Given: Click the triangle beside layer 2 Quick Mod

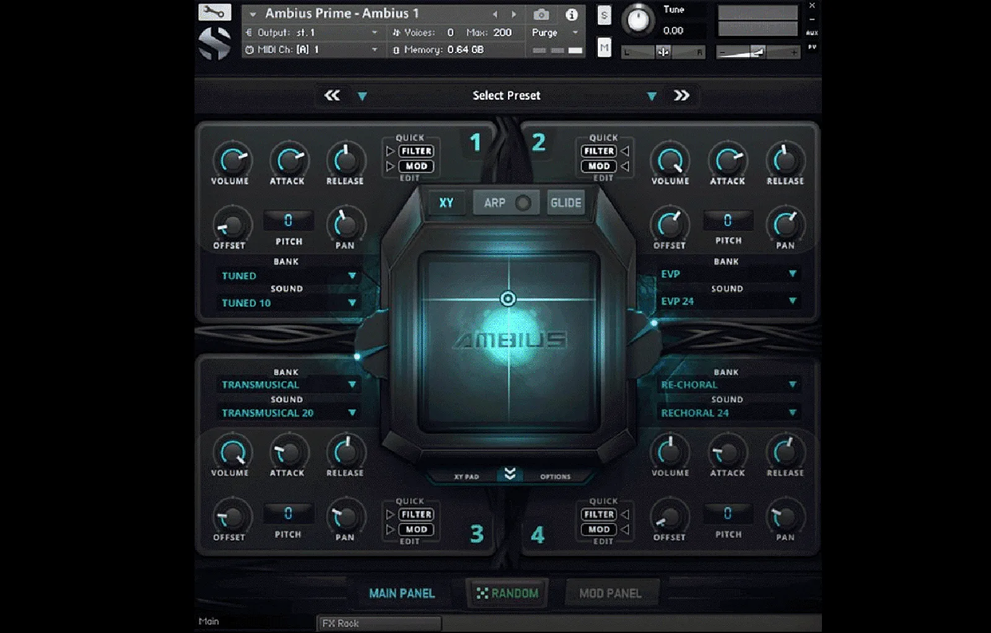Looking at the screenshot, I should coord(625,166).
